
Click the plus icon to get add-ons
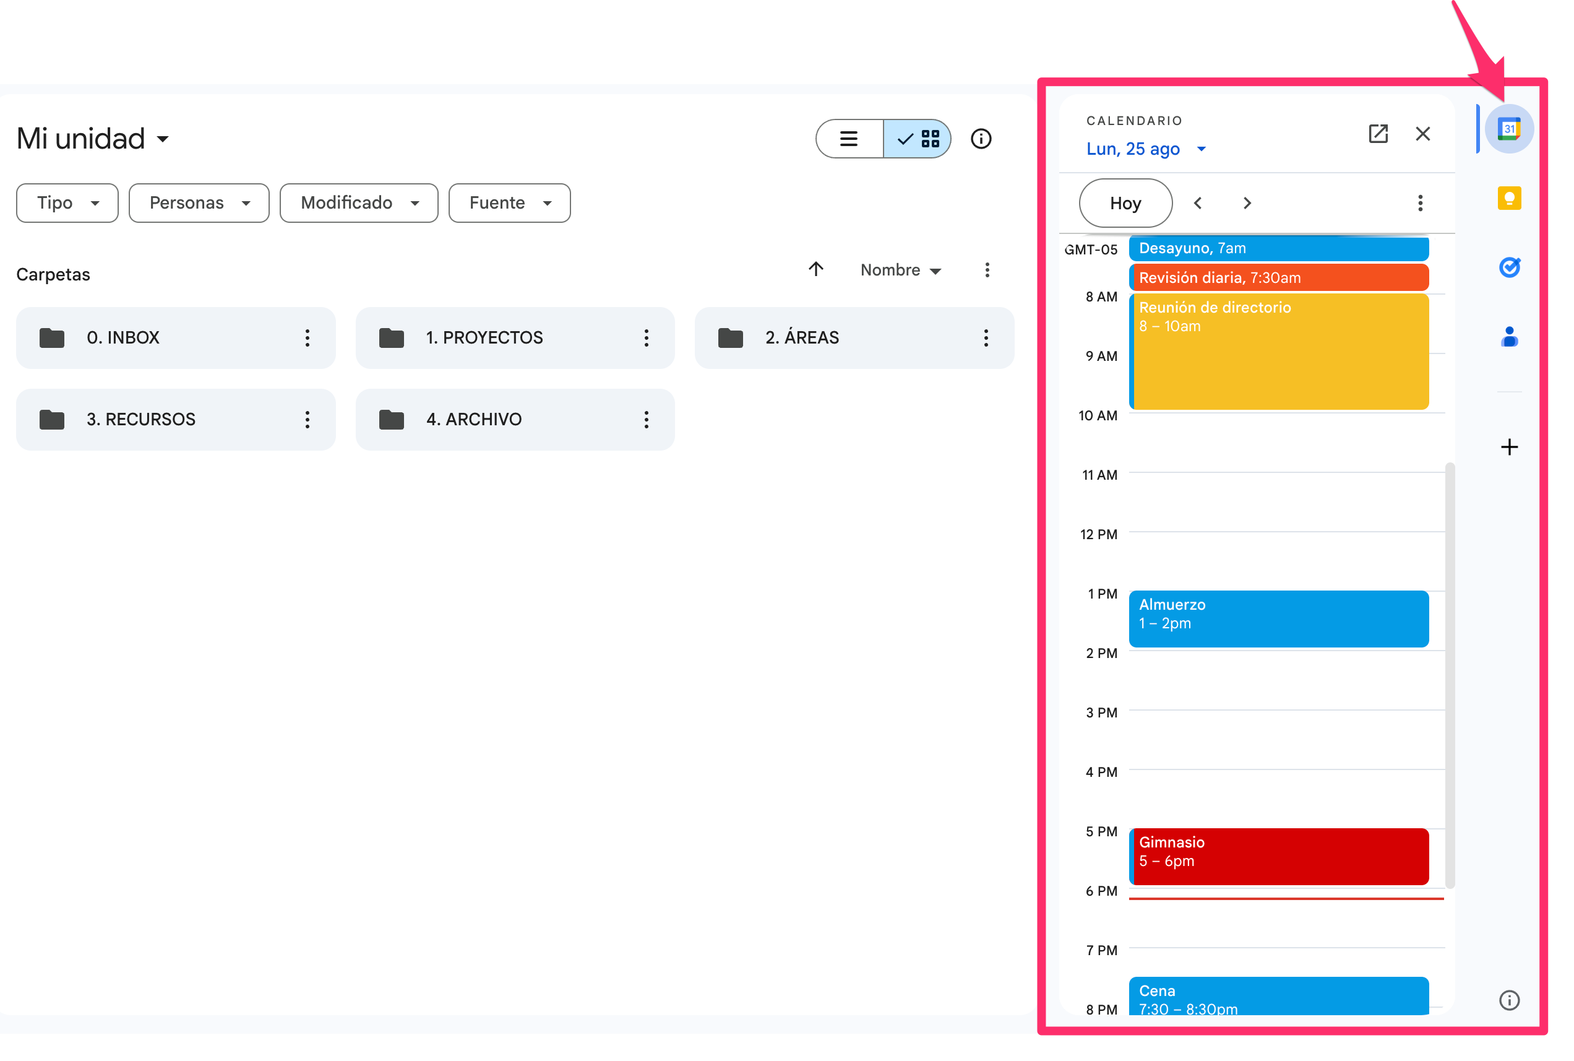(x=1508, y=446)
